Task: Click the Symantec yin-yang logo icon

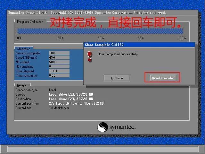Action: pyautogui.click(x=102, y=127)
